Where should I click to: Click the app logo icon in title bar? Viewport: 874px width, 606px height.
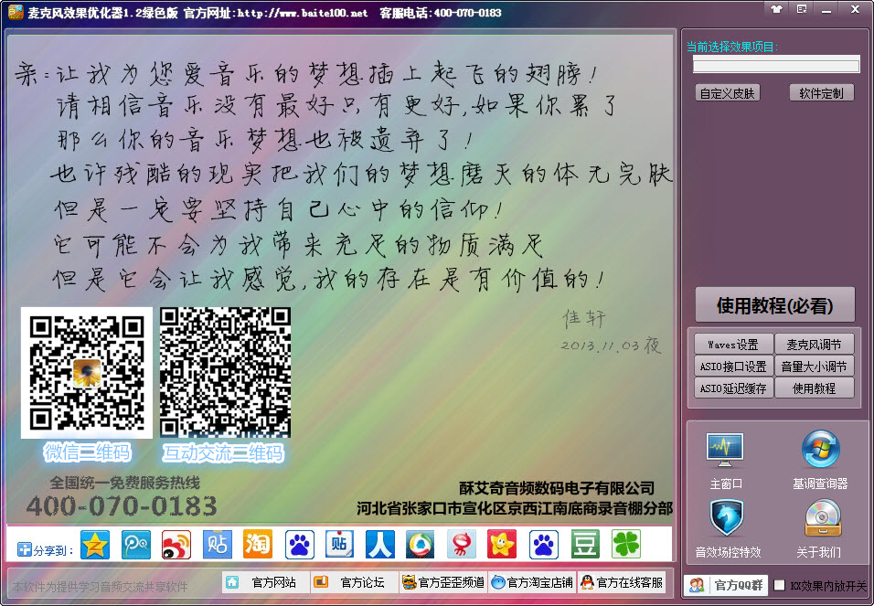pos(15,11)
